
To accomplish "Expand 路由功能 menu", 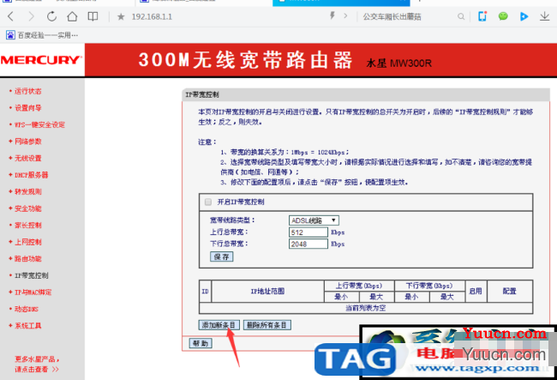I will [27, 259].
